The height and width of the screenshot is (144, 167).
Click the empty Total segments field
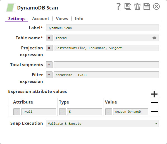[x=106, y=65]
